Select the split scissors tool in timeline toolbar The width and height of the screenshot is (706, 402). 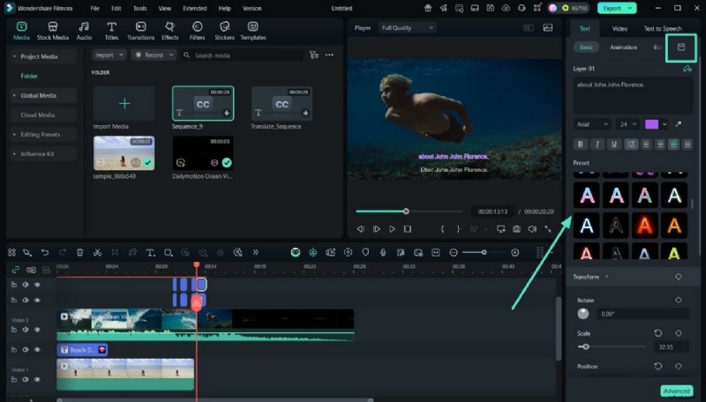coord(97,253)
